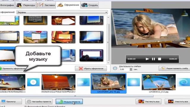Click the pencil icon on Редактировать слайд

tap(163, 68)
